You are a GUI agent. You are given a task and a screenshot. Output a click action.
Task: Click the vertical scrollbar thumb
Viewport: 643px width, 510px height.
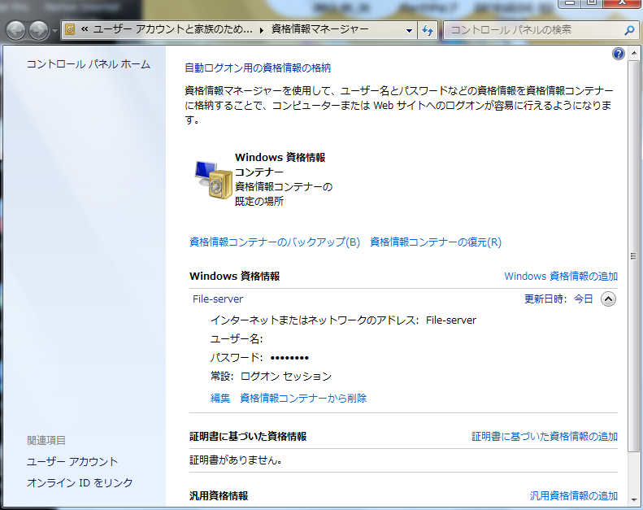(x=633, y=256)
